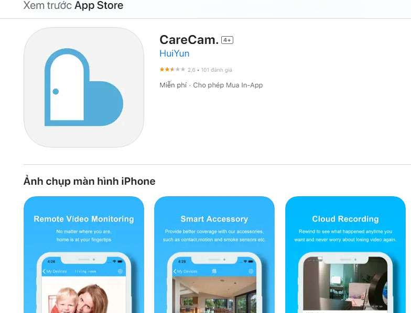The height and width of the screenshot is (313, 411).
Task: Click the 4+ age rating badge
Action: pyautogui.click(x=228, y=40)
